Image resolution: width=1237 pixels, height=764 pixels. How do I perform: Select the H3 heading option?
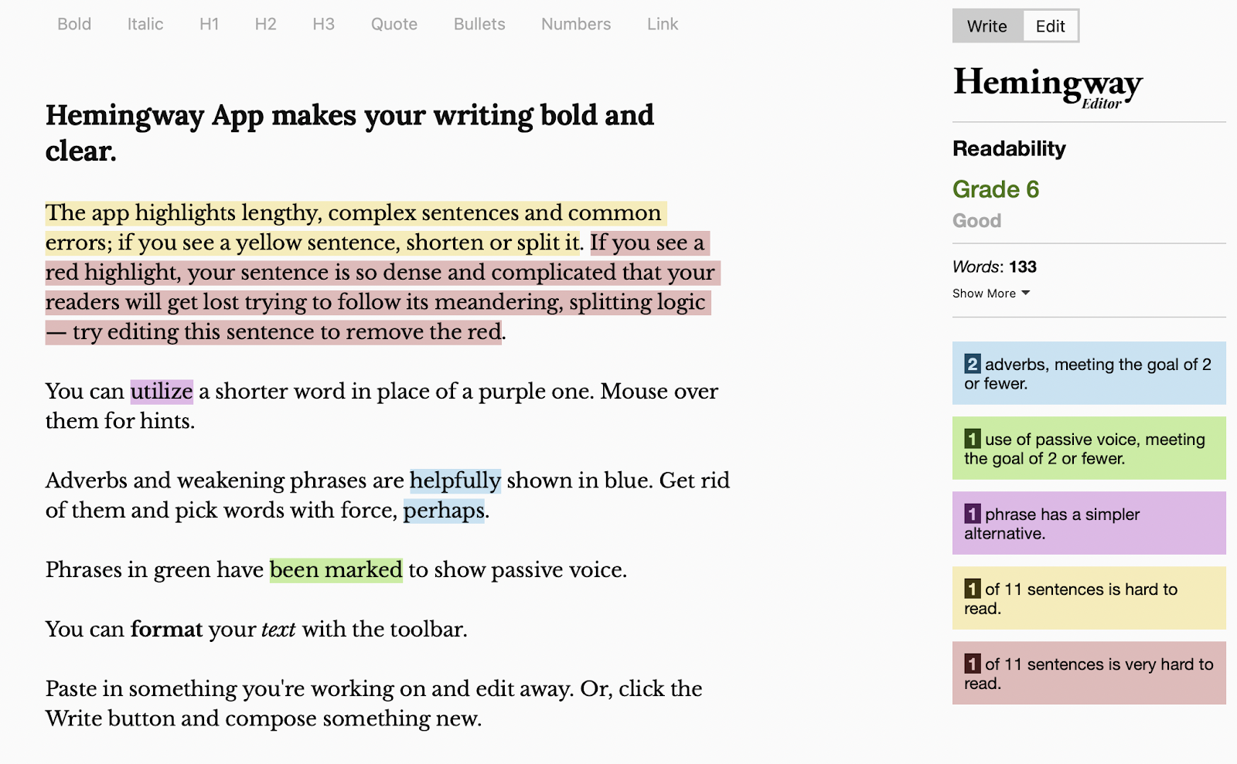coord(323,24)
